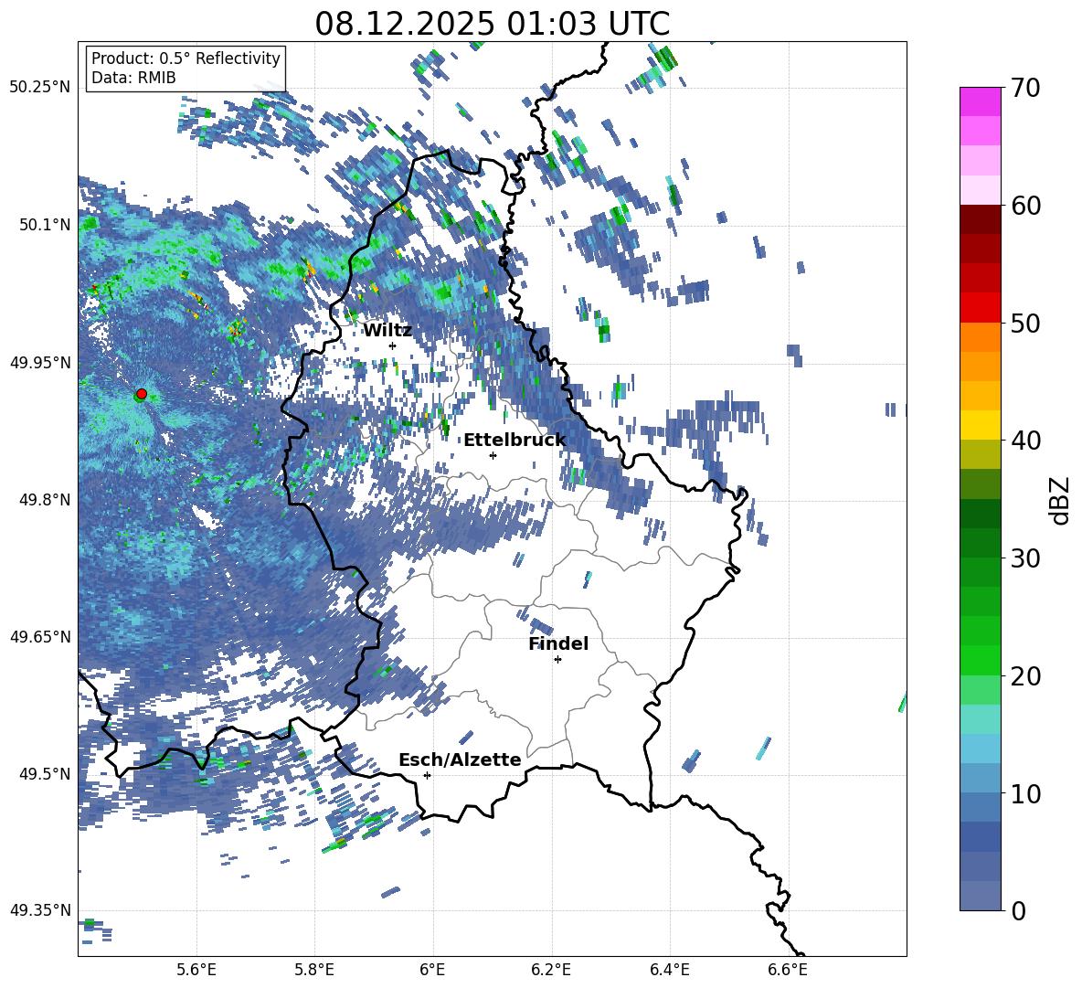Click the Findel cross marker
The image size is (1082, 988).
557,660
